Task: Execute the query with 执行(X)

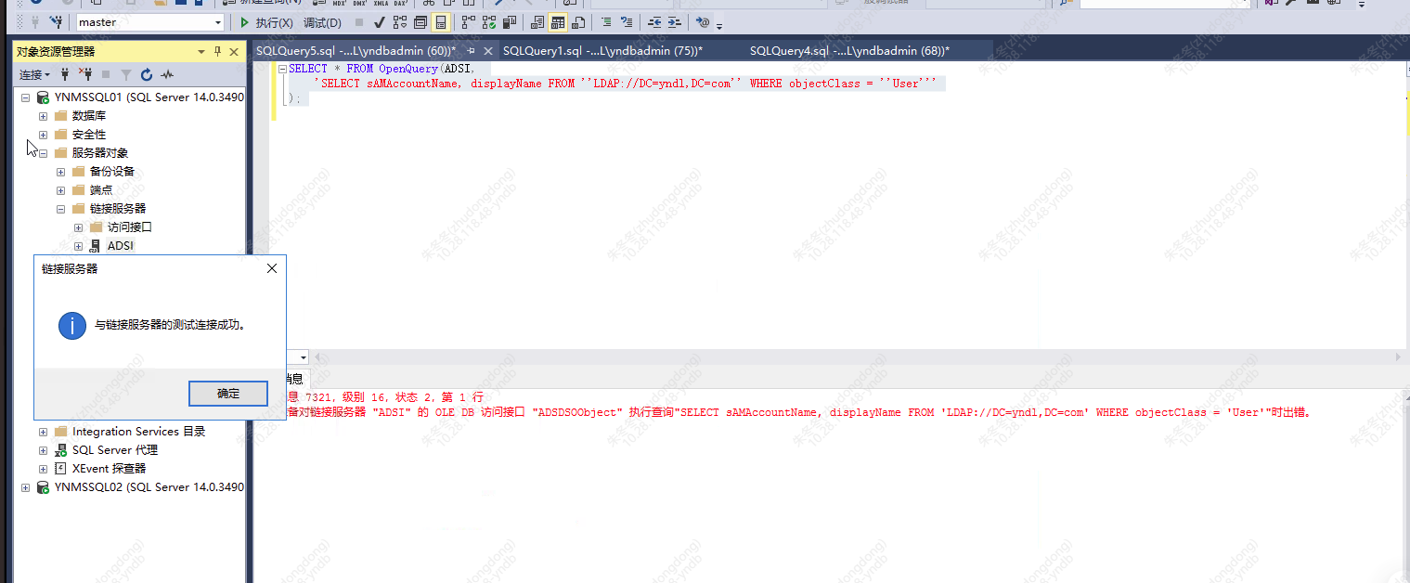Action: 265,22
